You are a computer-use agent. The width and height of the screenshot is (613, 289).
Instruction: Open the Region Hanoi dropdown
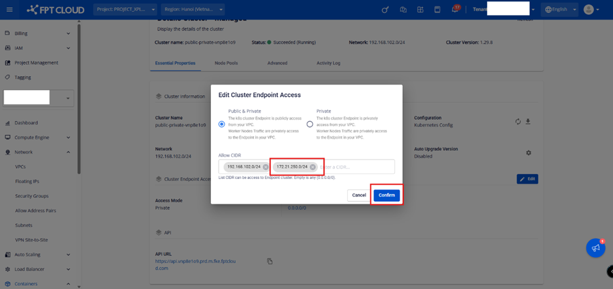193,10
